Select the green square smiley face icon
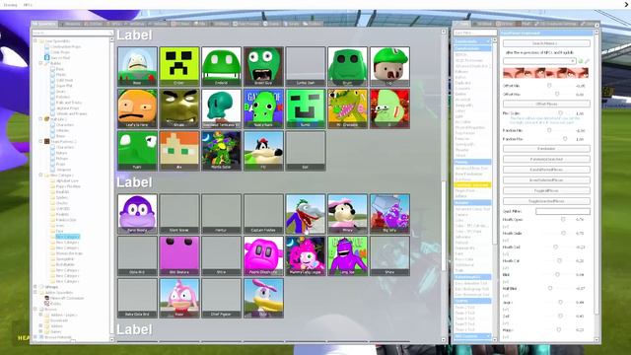The image size is (631, 355). point(306,108)
